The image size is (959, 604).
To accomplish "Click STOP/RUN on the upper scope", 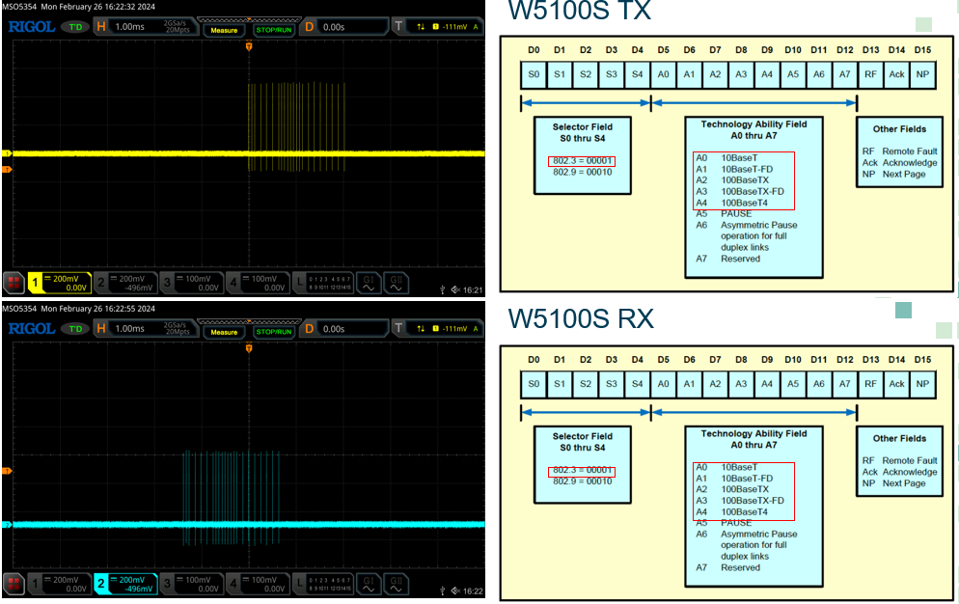I will pyautogui.click(x=273, y=30).
